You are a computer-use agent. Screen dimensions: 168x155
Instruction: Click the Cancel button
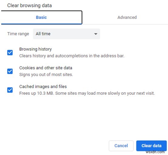(121, 146)
